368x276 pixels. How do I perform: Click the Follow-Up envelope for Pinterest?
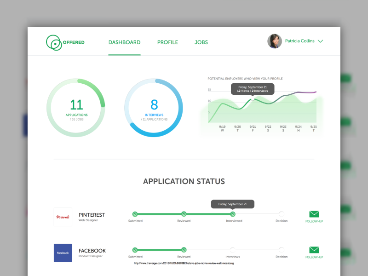(x=314, y=214)
